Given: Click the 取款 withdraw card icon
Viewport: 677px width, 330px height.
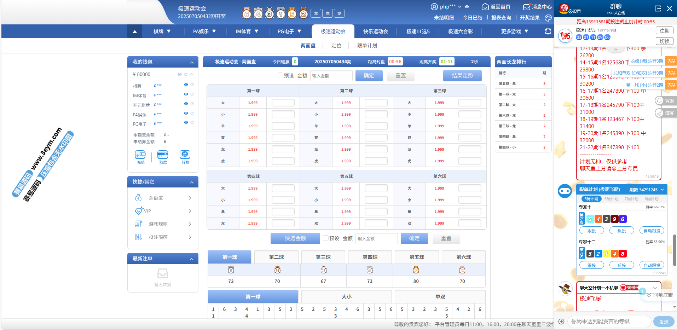Looking at the screenshot, I should 163,155.
